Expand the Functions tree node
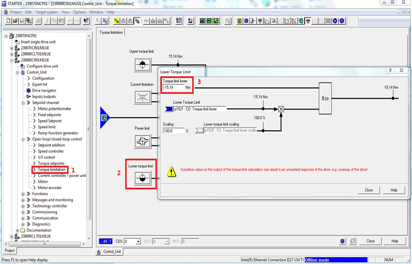Viewport: 412px width, 264px height. 23,194
